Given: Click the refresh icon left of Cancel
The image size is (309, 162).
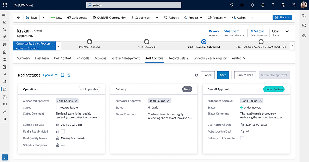Looking at the screenshot, I should (196, 75).
